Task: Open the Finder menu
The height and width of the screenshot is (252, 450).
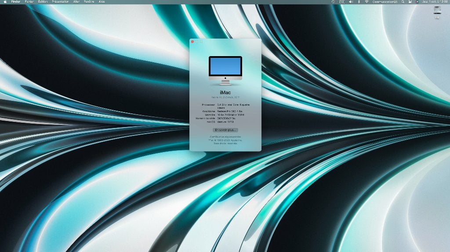Action: 15,2
